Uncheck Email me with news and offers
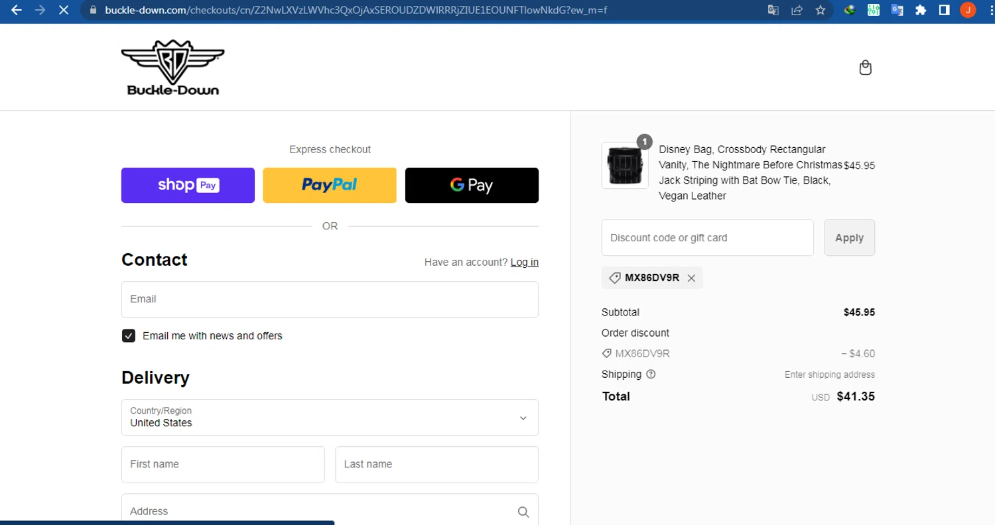The height and width of the screenshot is (525, 995). [x=129, y=335]
